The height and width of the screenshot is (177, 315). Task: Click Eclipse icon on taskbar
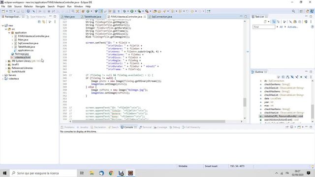(130, 173)
